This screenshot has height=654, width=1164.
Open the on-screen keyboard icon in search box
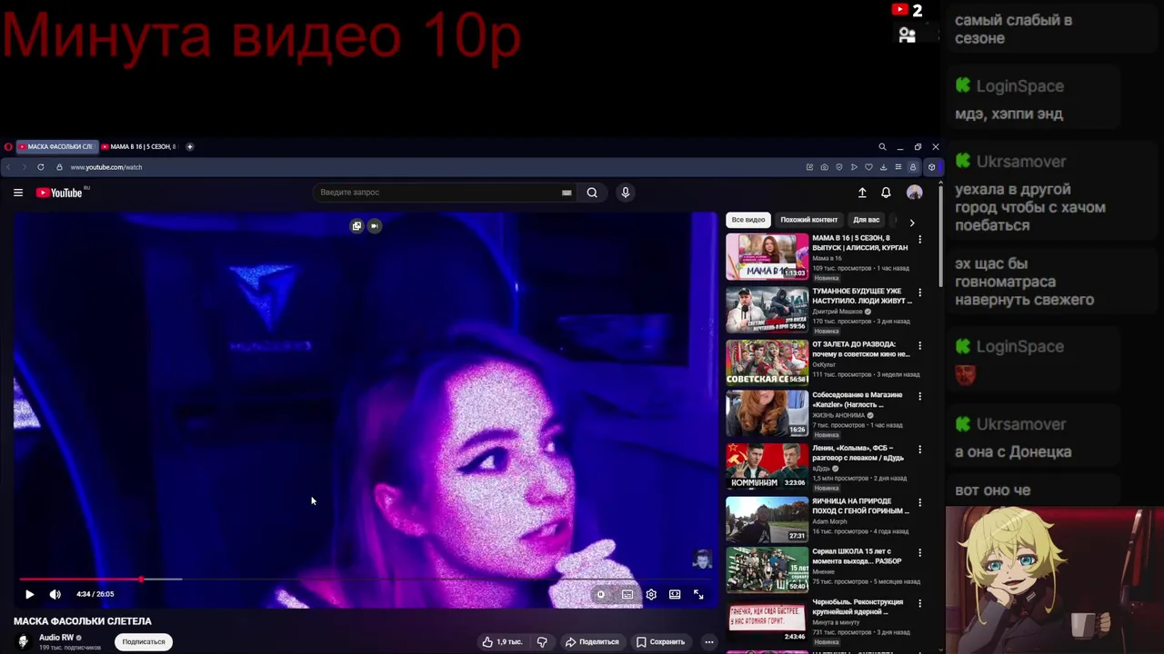pyautogui.click(x=567, y=193)
